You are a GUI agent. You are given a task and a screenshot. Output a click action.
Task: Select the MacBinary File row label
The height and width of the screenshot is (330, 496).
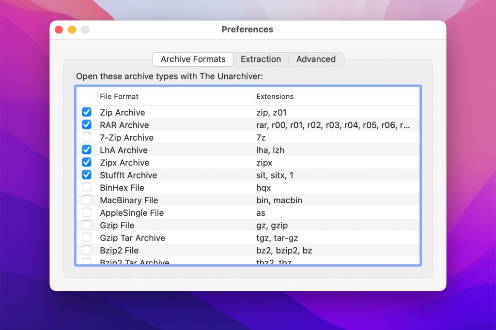click(129, 200)
